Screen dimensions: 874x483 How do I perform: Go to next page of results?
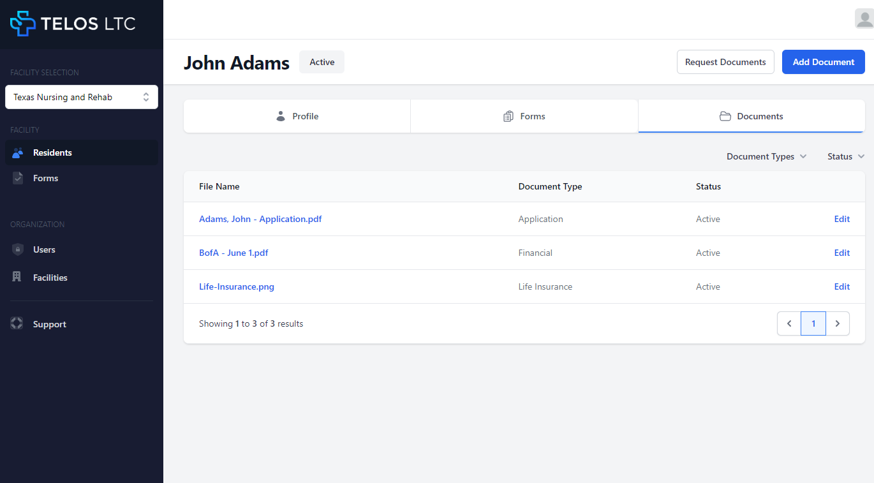point(838,323)
